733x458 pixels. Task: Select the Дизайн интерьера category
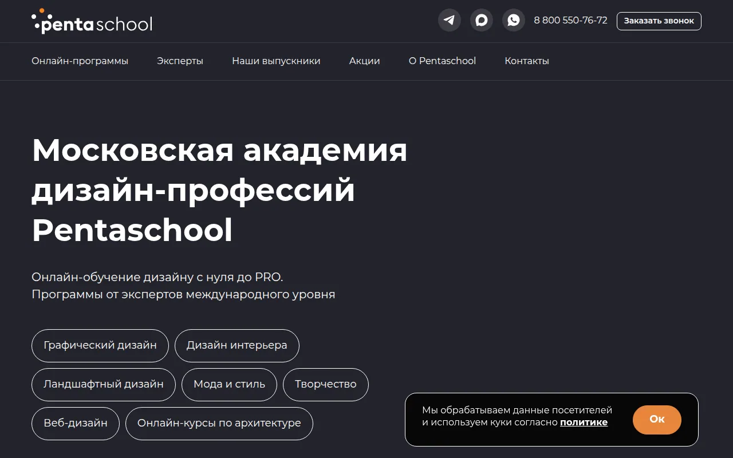237,346
